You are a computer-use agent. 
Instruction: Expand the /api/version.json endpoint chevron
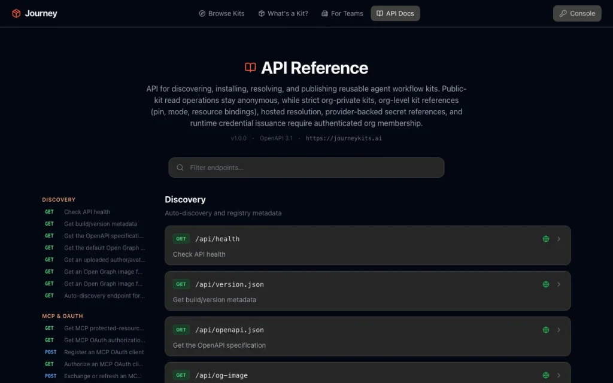coord(559,284)
